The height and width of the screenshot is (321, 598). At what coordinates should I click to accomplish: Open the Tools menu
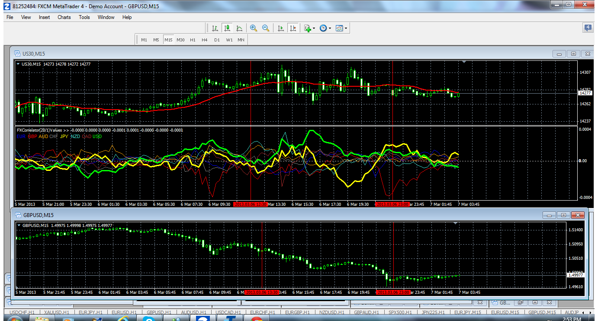pos(84,17)
